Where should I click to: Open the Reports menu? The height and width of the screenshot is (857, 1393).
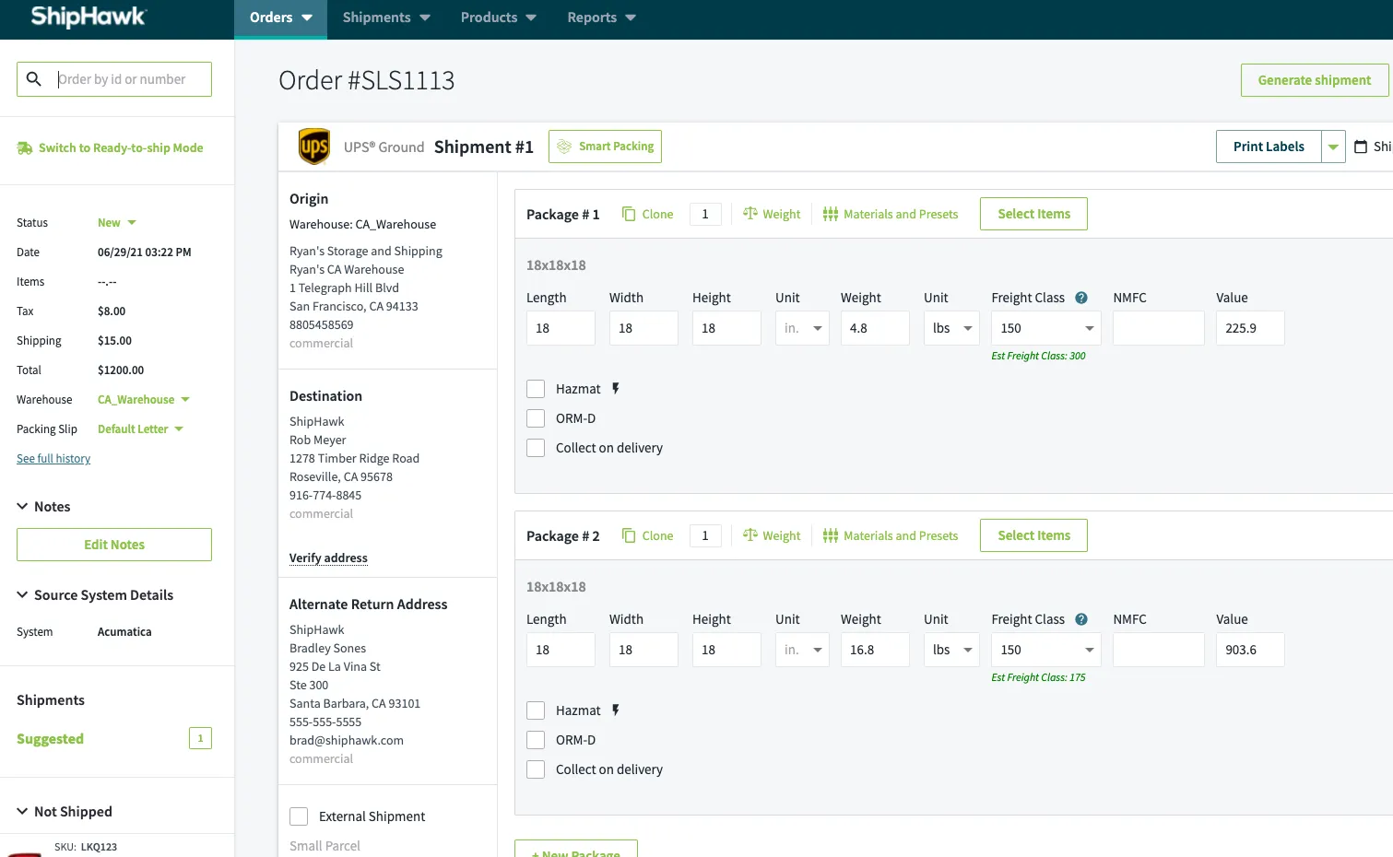tap(600, 17)
